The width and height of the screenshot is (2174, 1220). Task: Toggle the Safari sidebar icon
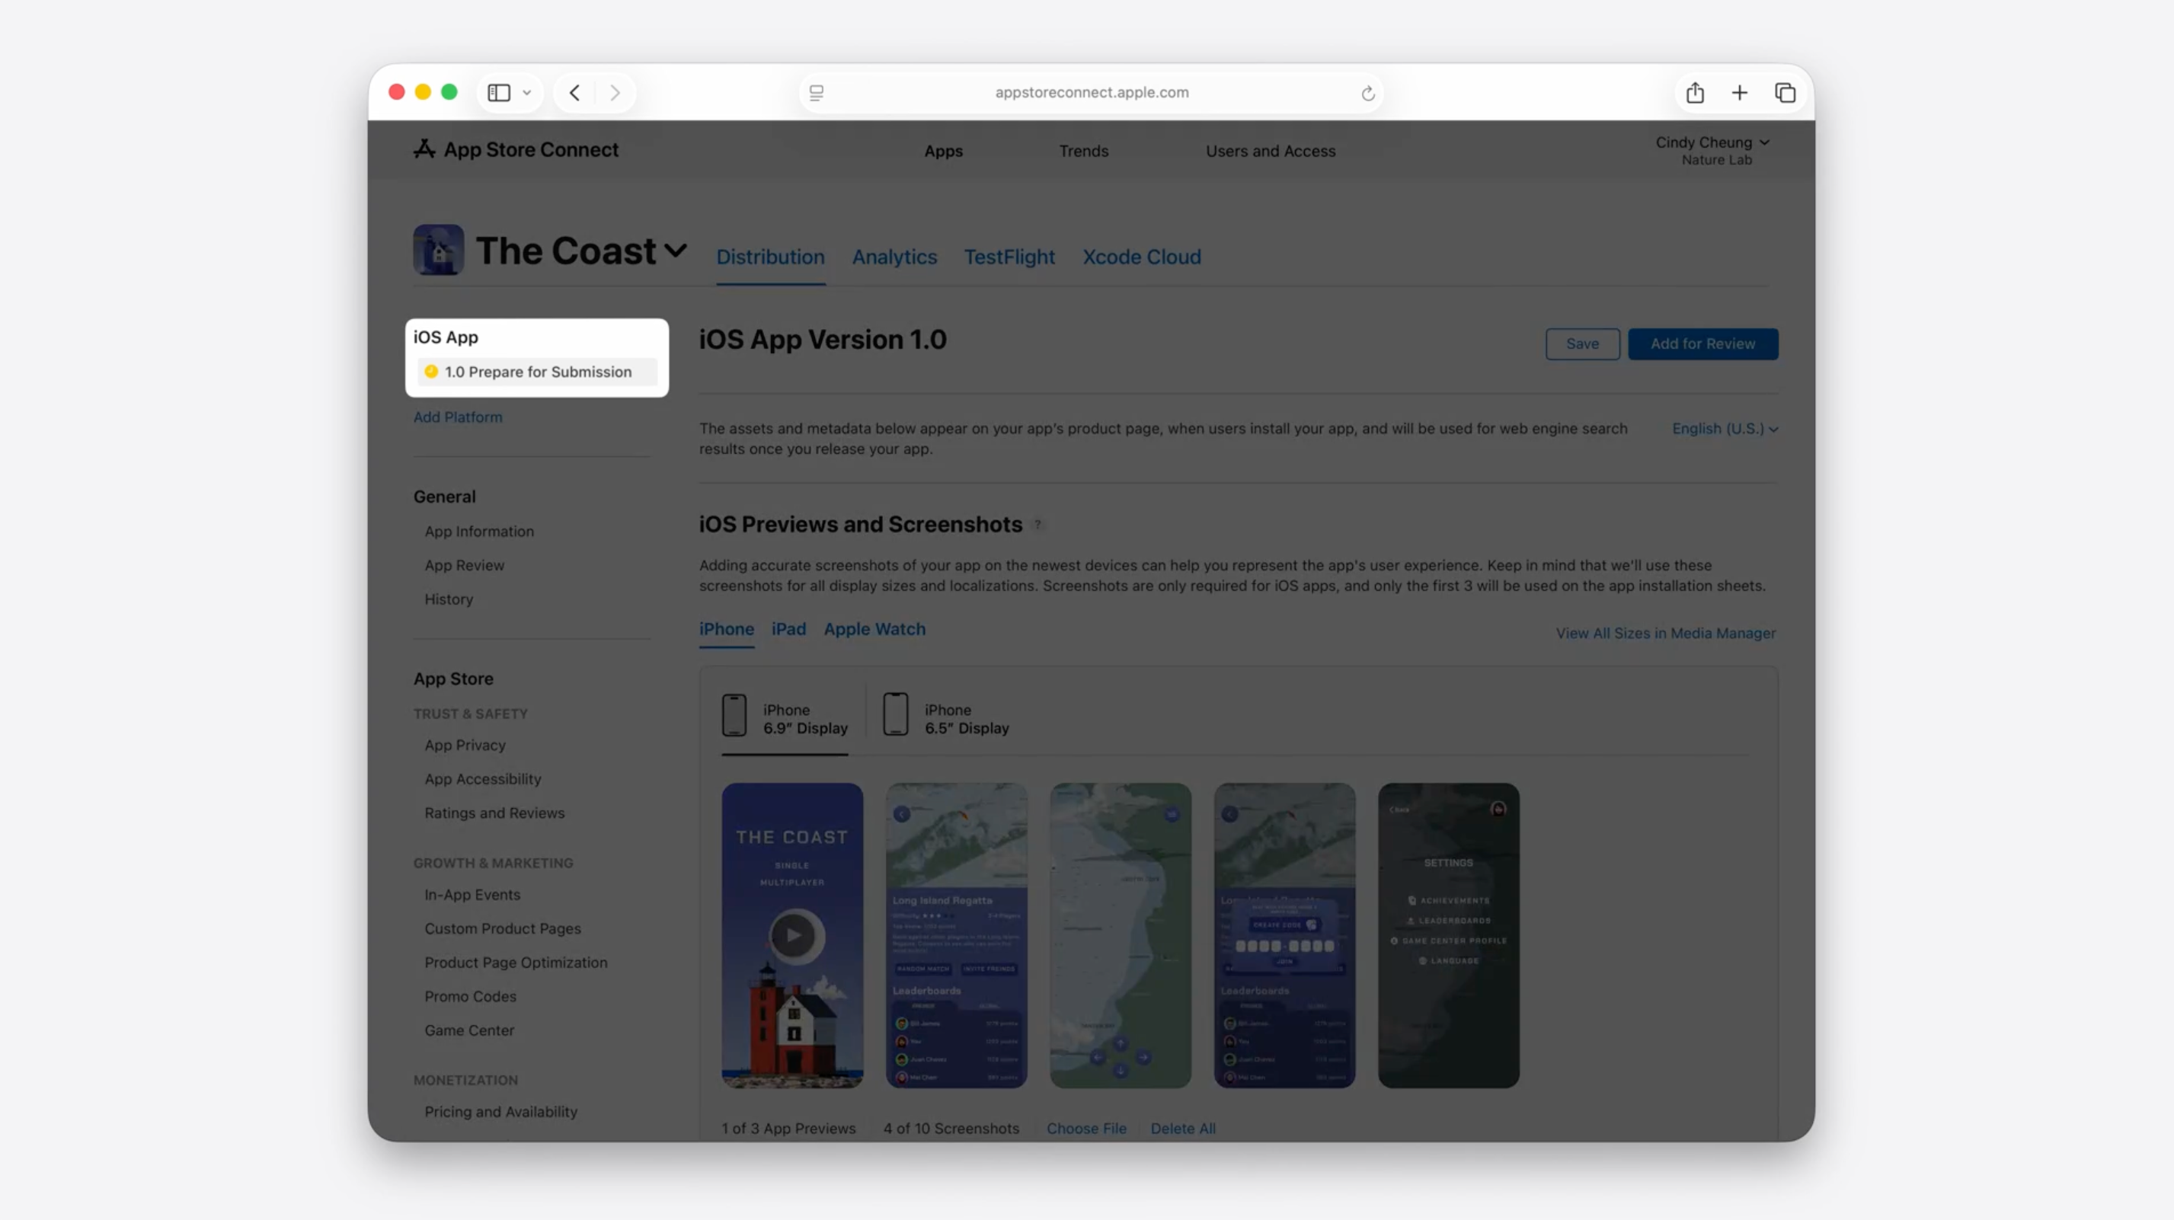[x=499, y=93]
